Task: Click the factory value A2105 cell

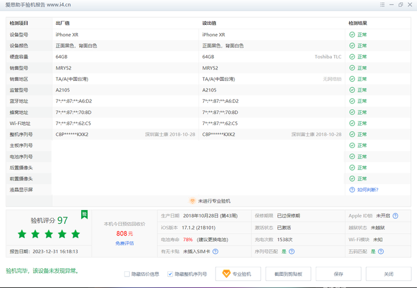Action: [63, 90]
